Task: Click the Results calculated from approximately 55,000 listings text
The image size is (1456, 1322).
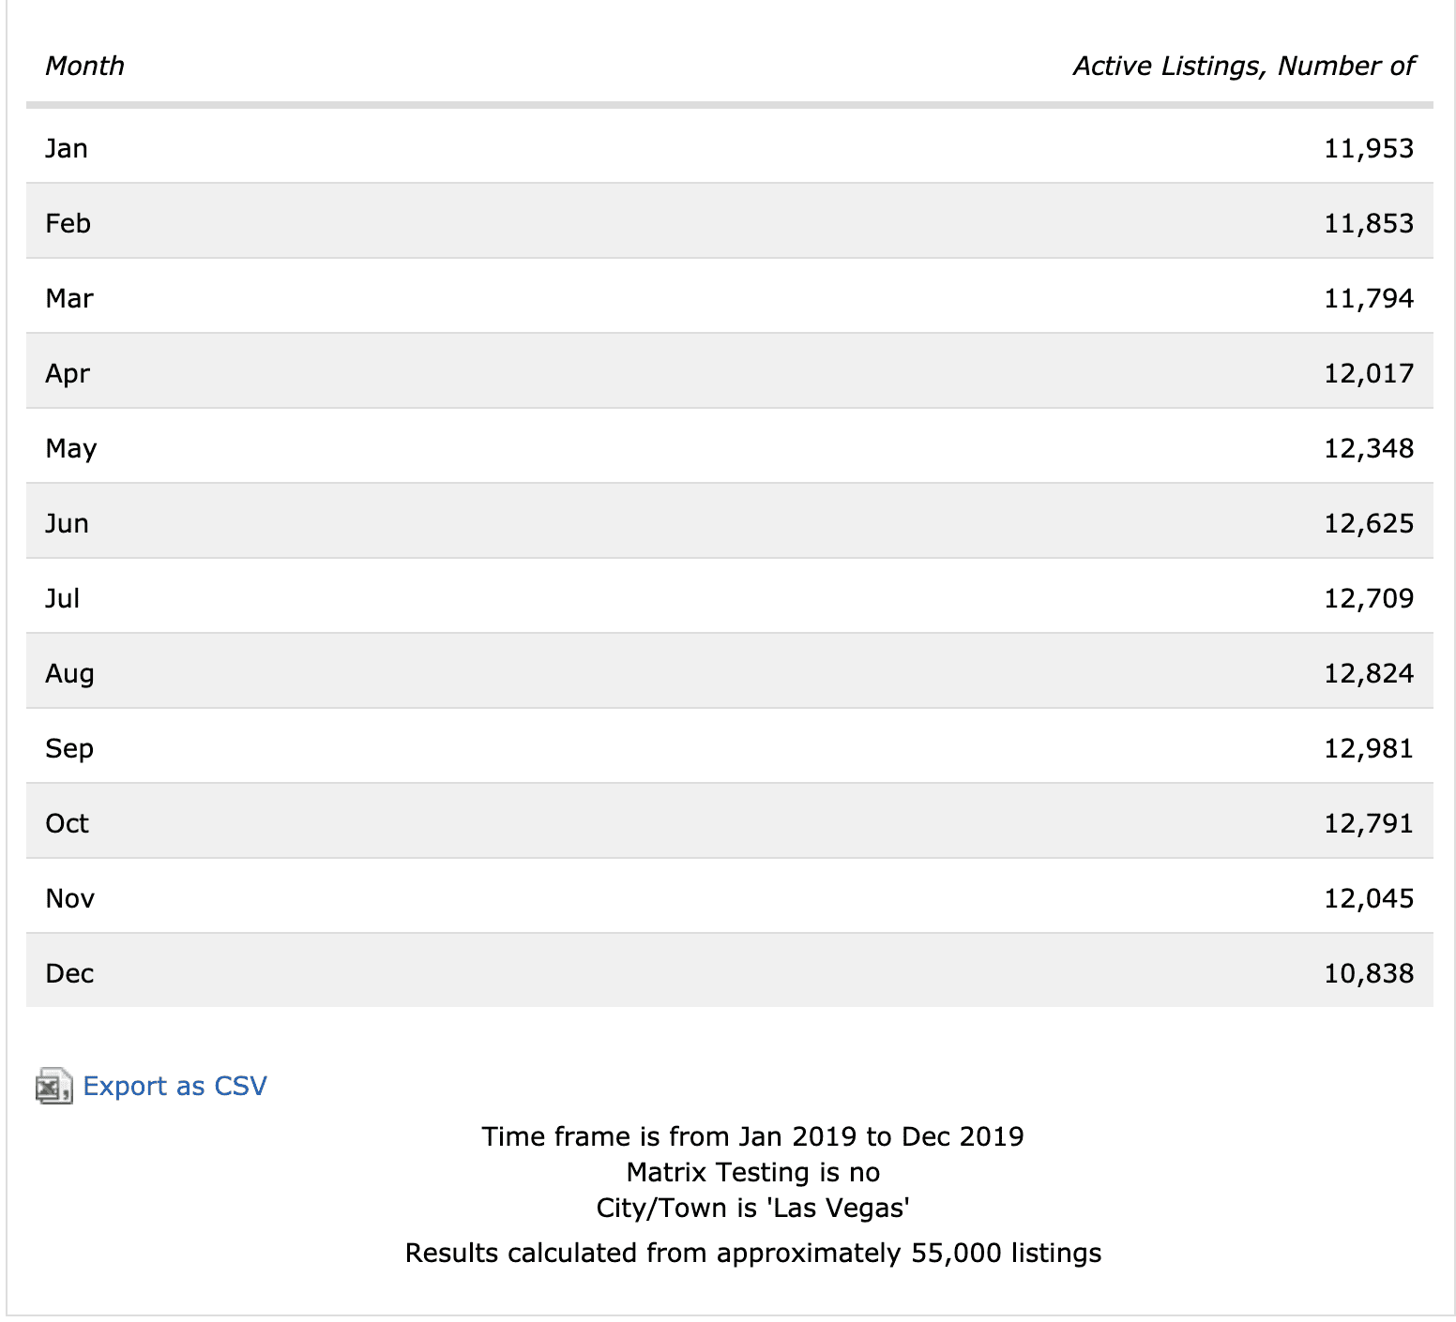Action: click(752, 1253)
